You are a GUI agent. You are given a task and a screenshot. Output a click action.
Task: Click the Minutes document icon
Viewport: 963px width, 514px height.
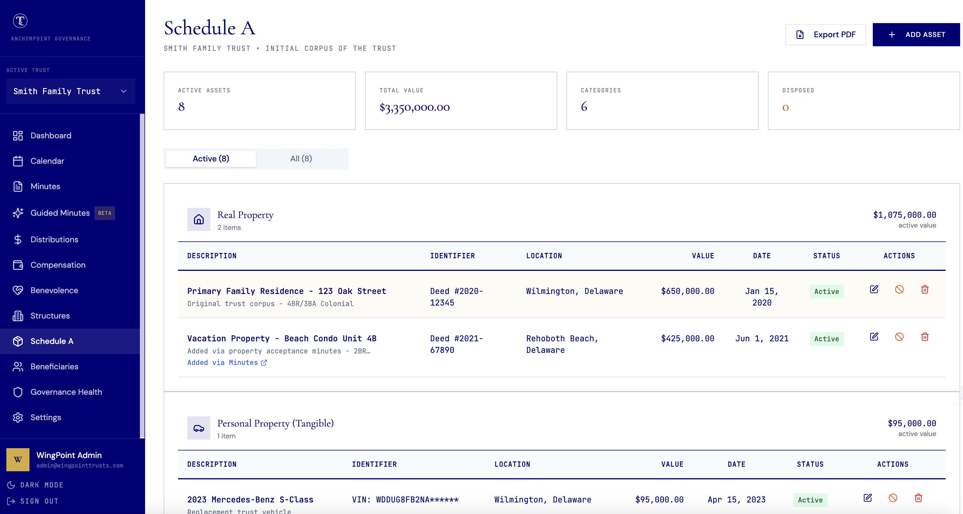[x=18, y=187]
